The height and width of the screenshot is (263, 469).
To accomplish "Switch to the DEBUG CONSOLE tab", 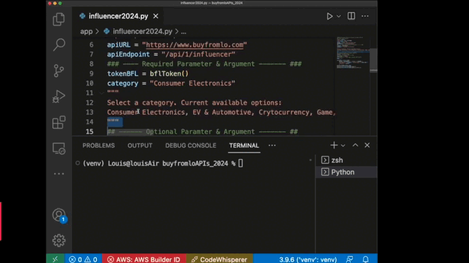I will pyautogui.click(x=190, y=146).
